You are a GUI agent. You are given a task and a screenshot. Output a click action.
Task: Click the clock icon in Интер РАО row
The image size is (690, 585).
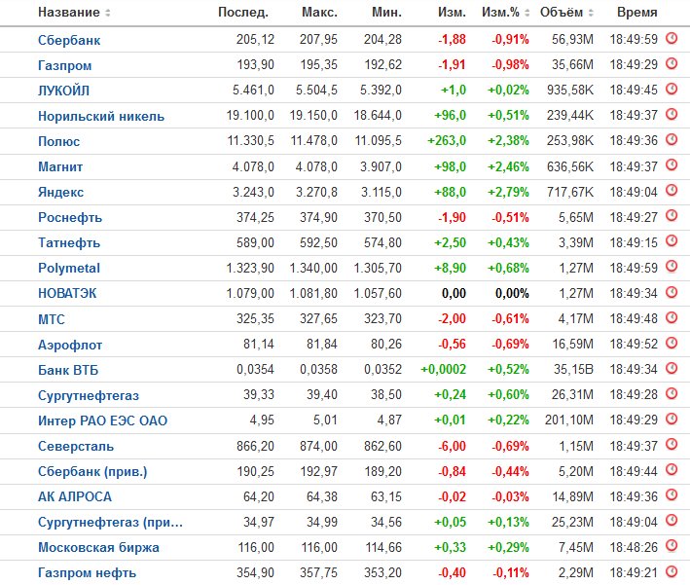(x=672, y=419)
